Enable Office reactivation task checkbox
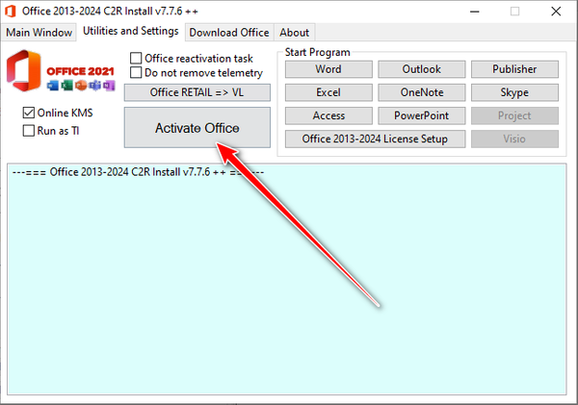The width and height of the screenshot is (578, 405). pos(136,58)
